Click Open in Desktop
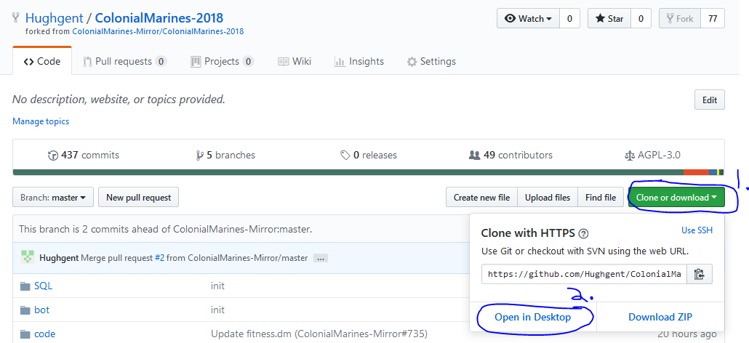Viewport: 749px width, 343px height. 532,317
